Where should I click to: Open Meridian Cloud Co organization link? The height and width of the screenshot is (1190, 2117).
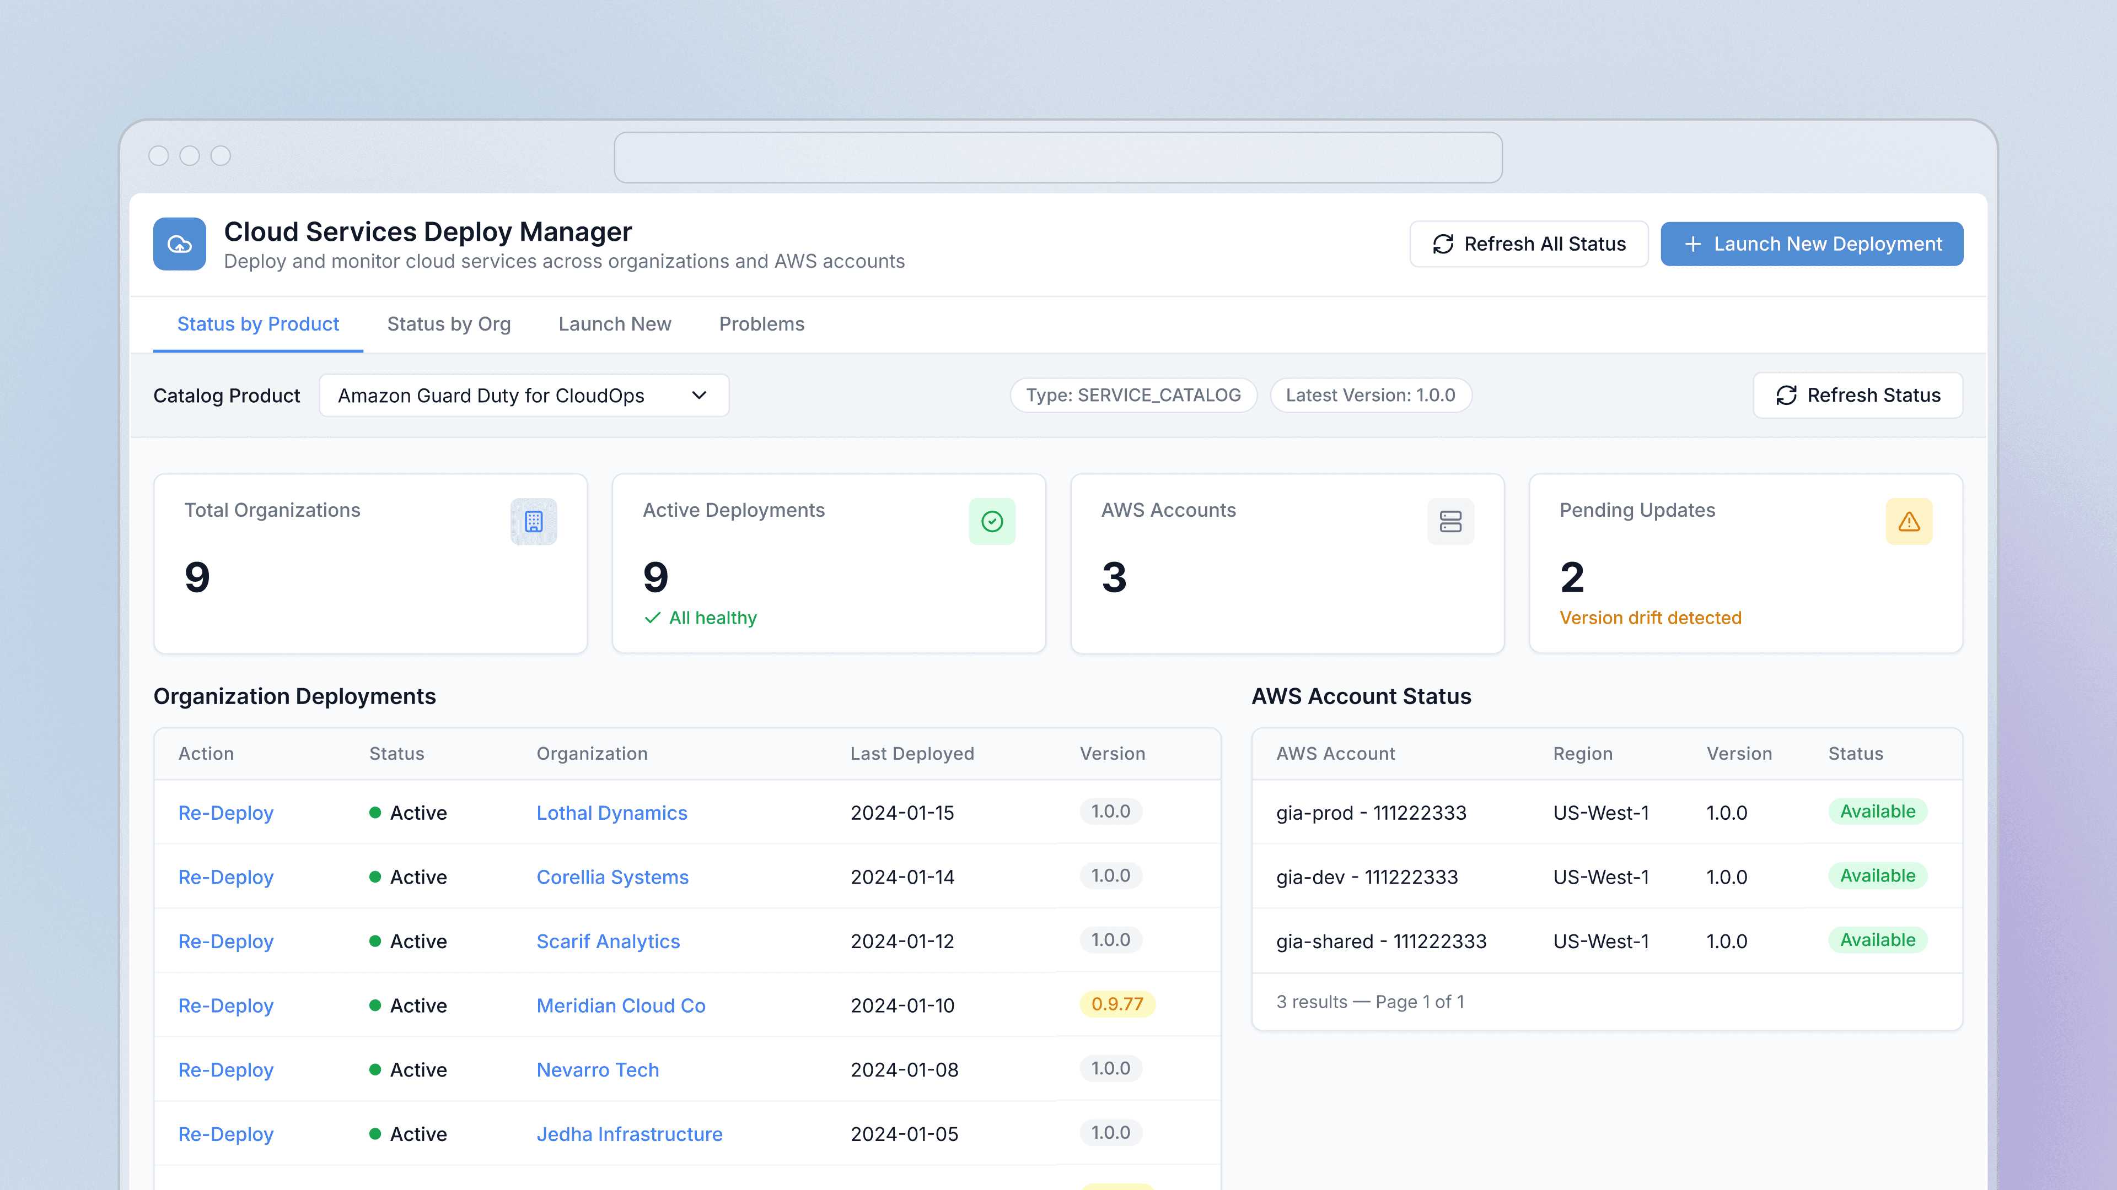(x=620, y=1005)
